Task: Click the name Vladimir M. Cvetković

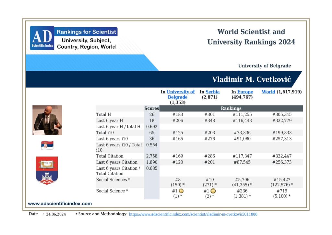Action: point(252,79)
